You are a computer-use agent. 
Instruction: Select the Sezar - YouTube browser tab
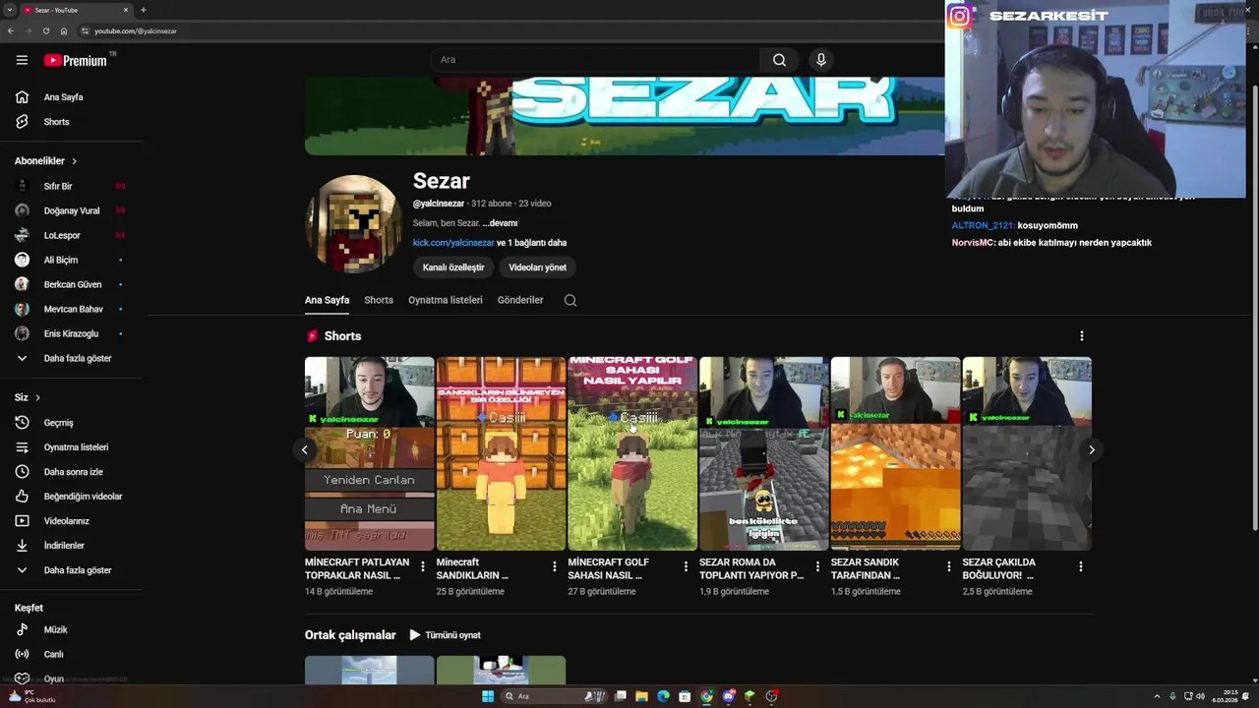coord(75,10)
